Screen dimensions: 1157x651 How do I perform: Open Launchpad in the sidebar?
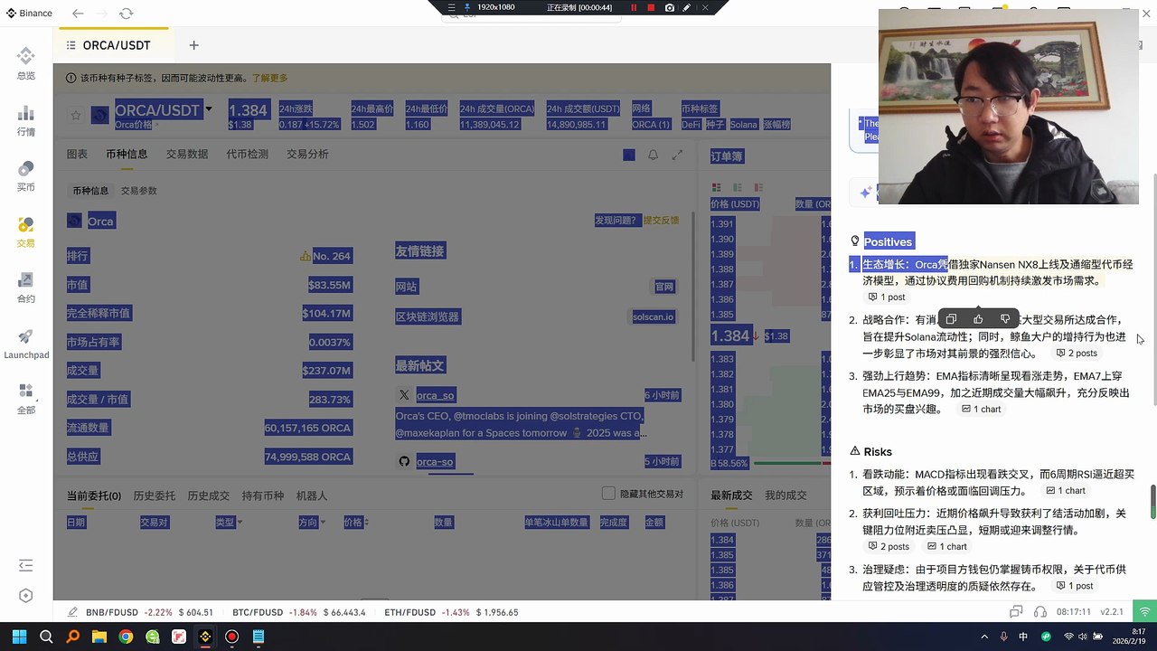(x=26, y=343)
